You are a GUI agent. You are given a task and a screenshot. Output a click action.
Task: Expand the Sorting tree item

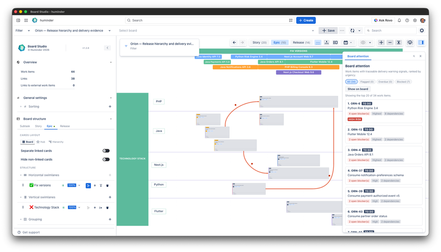click(21, 107)
